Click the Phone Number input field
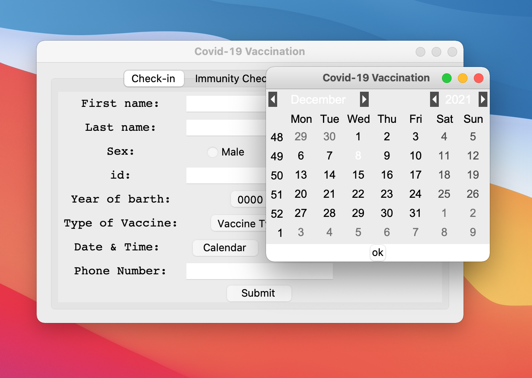 [x=259, y=271]
